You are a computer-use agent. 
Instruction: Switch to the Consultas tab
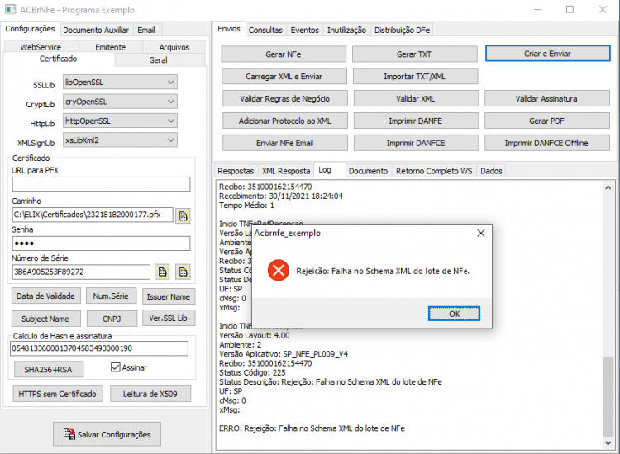point(265,30)
